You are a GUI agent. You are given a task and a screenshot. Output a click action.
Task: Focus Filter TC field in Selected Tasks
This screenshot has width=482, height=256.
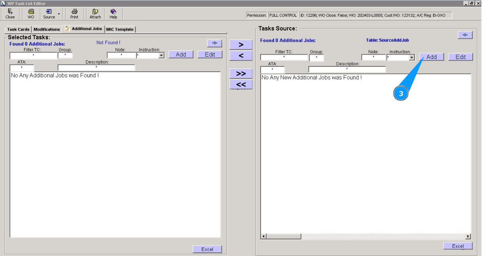33,56
